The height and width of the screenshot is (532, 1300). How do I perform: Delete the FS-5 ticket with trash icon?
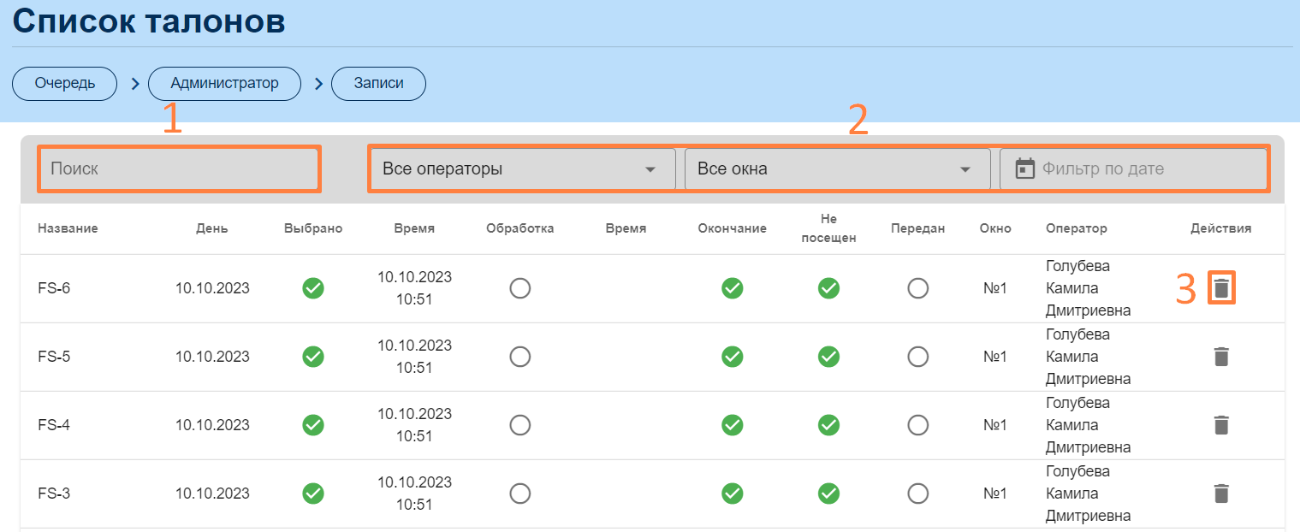(1221, 357)
